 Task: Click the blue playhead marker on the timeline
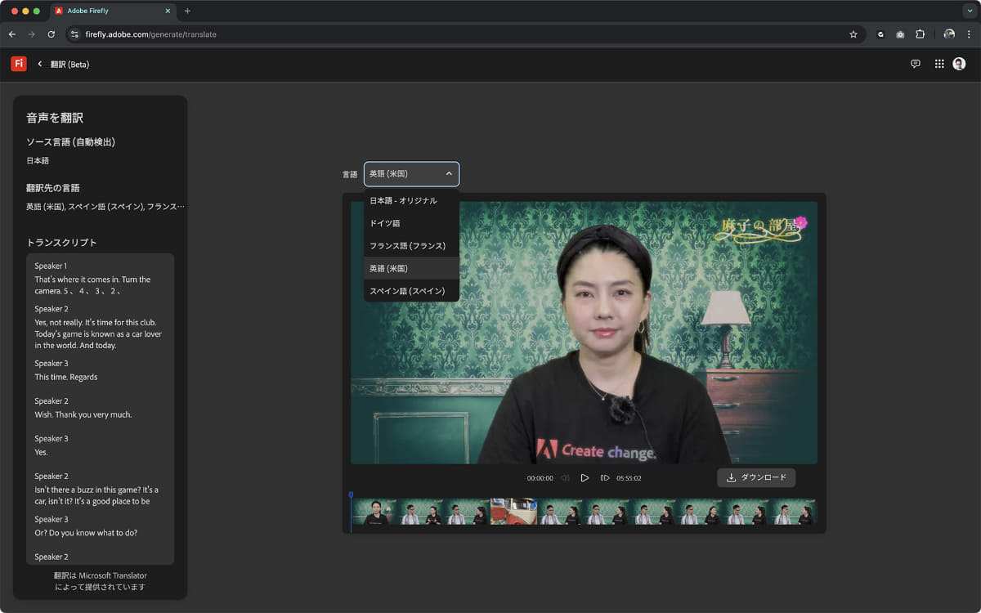pyautogui.click(x=351, y=495)
